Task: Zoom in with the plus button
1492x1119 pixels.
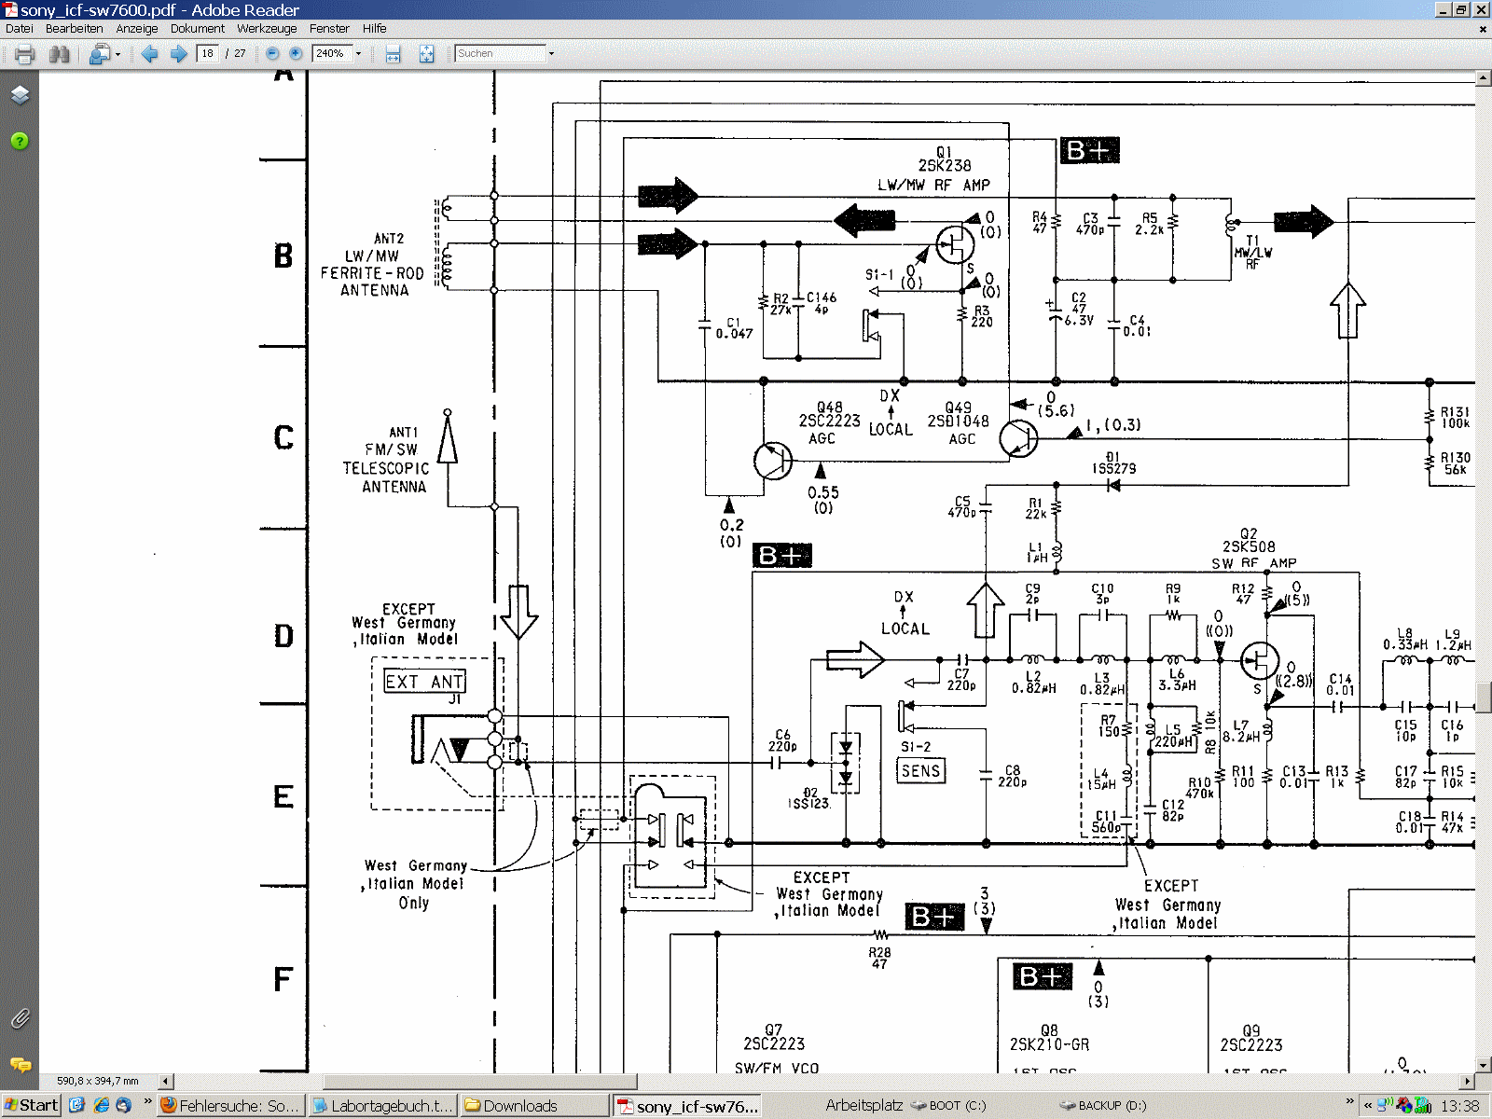Action: [296, 54]
